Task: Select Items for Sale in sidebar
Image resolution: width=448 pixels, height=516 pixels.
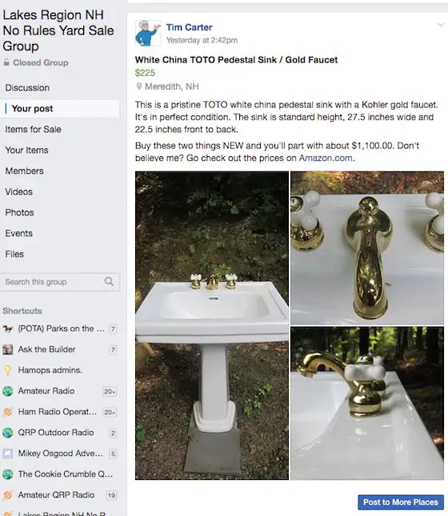Action: [33, 129]
